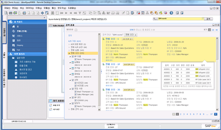Open the 홈 home icon in sidebar
Viewport: 221px width, 130px height.
coord(14,27)
